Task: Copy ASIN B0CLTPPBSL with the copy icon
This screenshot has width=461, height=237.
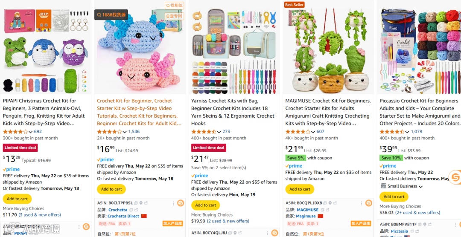Action: (136, 203)
